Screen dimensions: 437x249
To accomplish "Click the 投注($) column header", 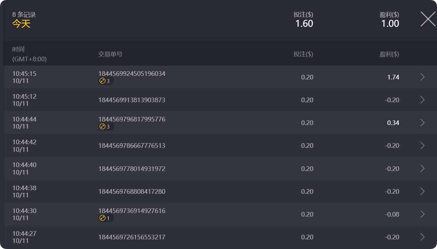I will [303, 53].
